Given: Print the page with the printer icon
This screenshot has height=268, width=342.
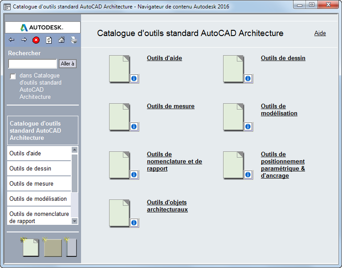Looking at the screenshot, I should tap(74, 40).
